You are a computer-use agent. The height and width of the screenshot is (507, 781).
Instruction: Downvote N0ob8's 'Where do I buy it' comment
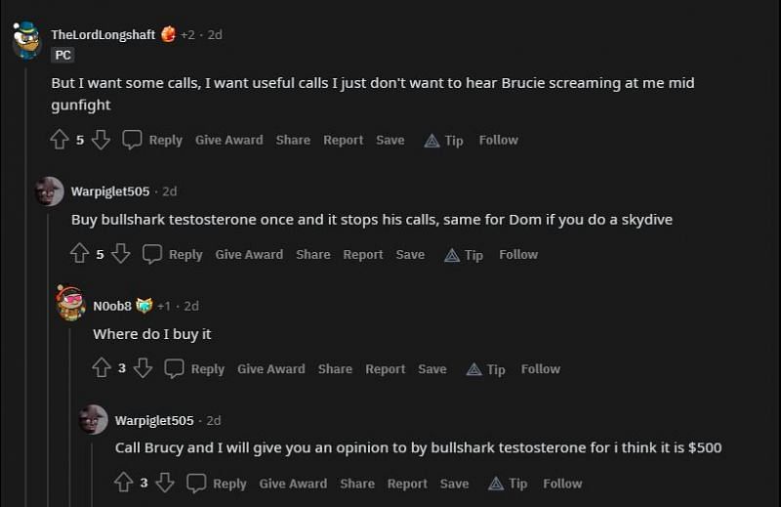[143, 368]
